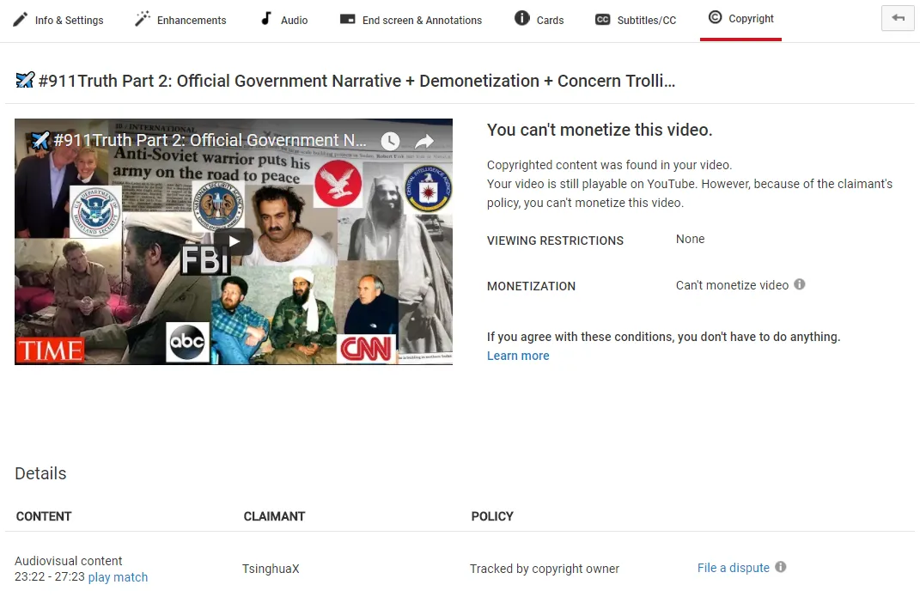Screen dimensions: 920x597
Task: Open the Info & Settings tab
Action: [x=58, y=20]
